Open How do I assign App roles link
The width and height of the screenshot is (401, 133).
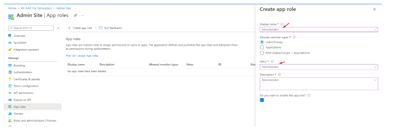coord(82,56)
